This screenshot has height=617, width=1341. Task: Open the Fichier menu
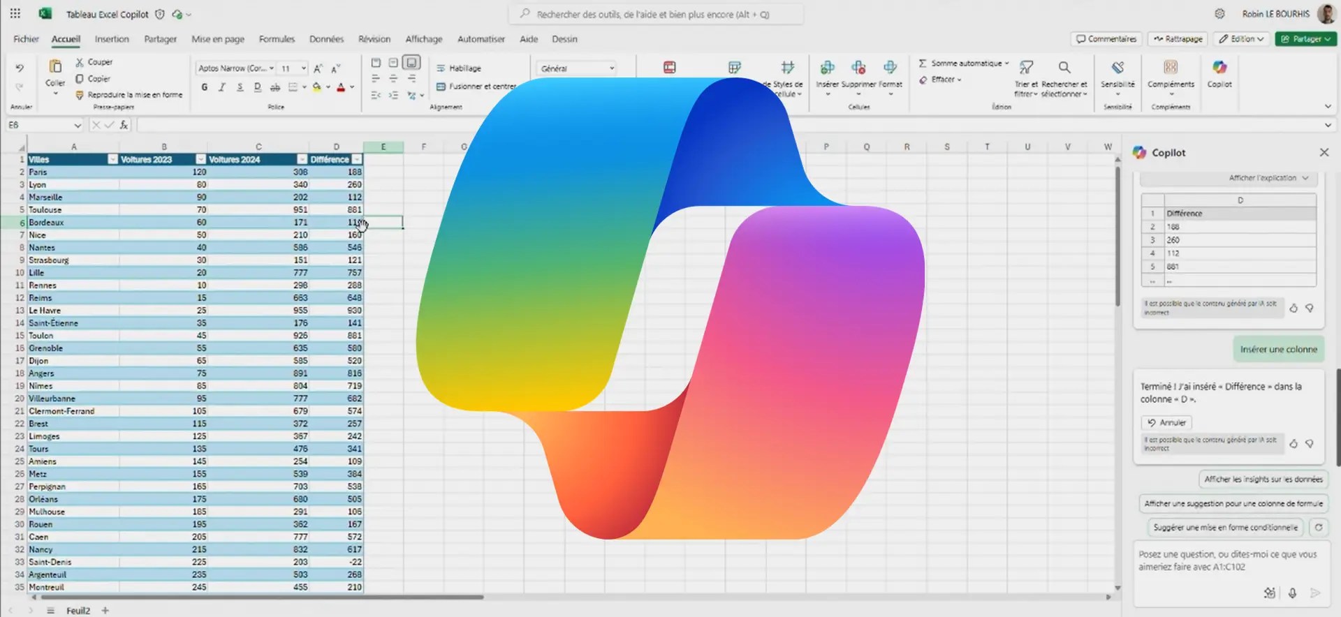tap(26, 39)
